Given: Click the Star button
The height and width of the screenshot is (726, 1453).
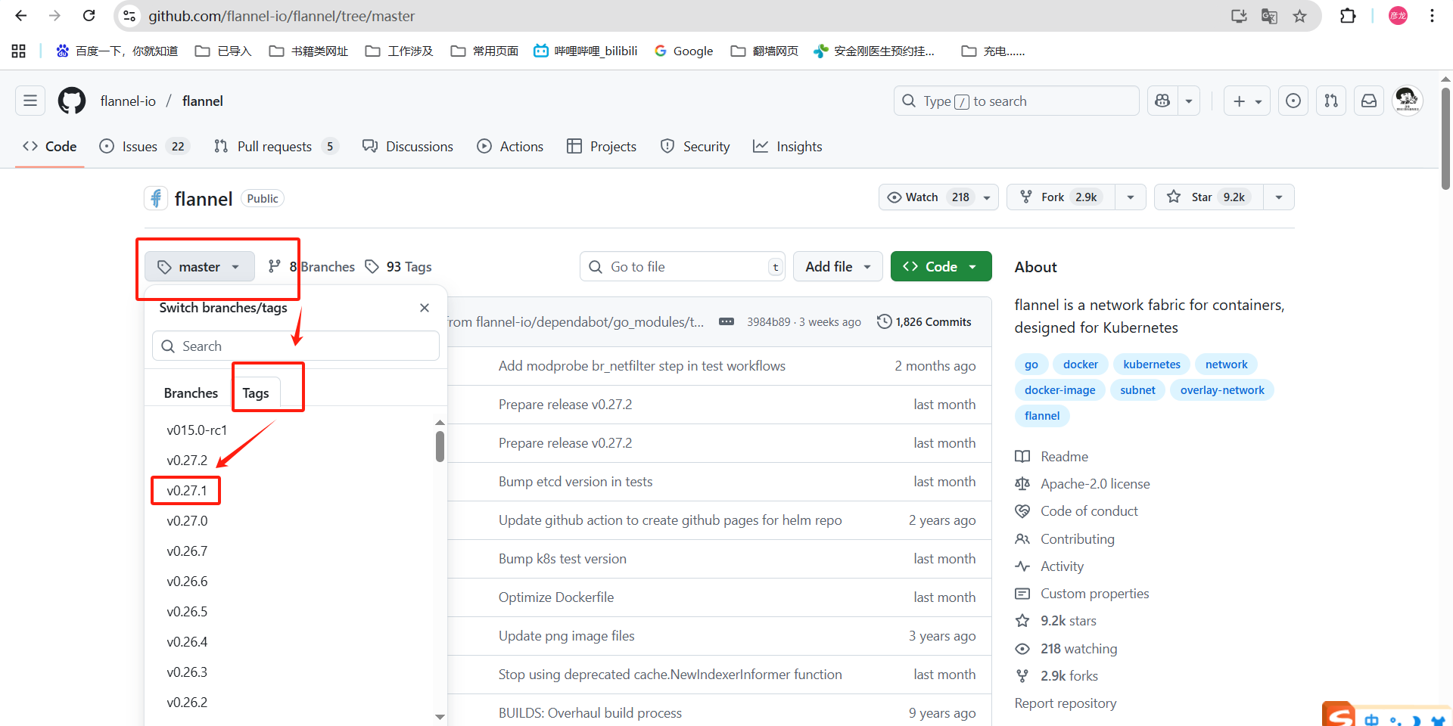Looking at the screenshot, I should [1209, 197].
